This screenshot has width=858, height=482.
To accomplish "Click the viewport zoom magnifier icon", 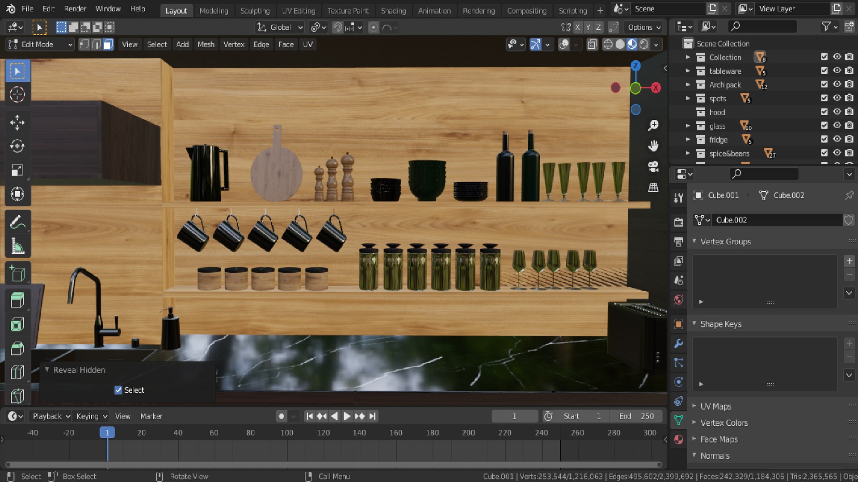I will tap(653, 126).
